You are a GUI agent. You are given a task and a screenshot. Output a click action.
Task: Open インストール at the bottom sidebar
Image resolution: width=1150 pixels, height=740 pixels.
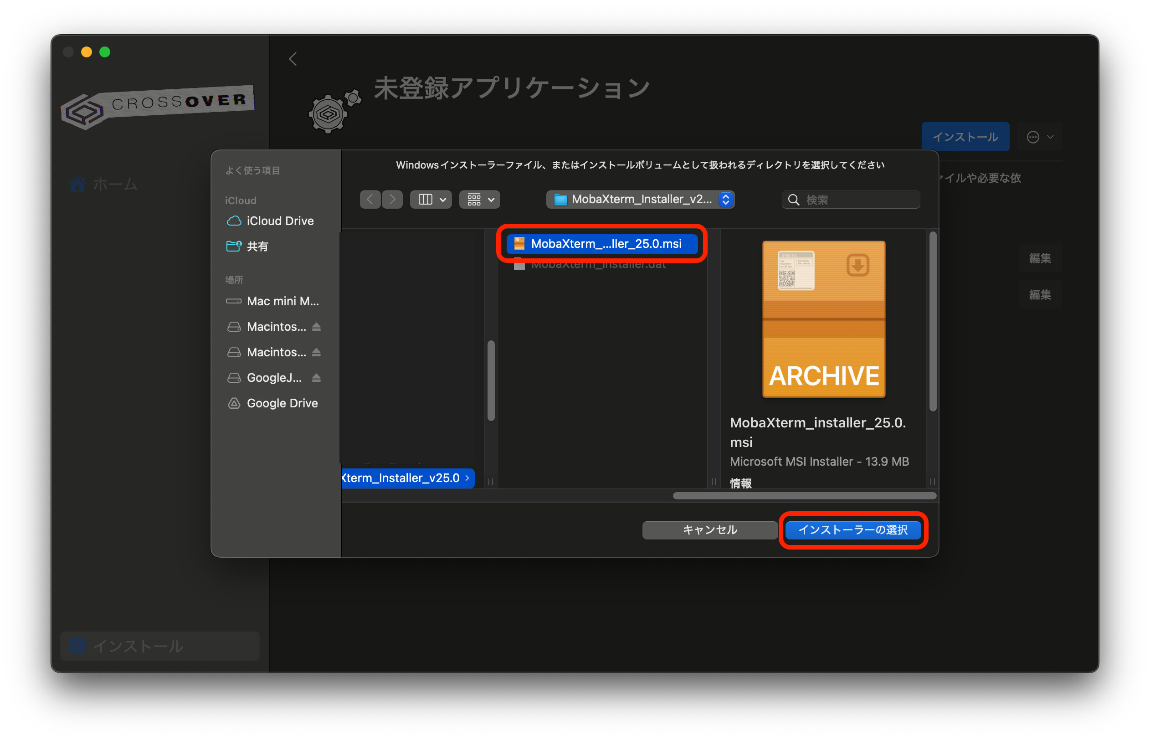pos(139,646)
